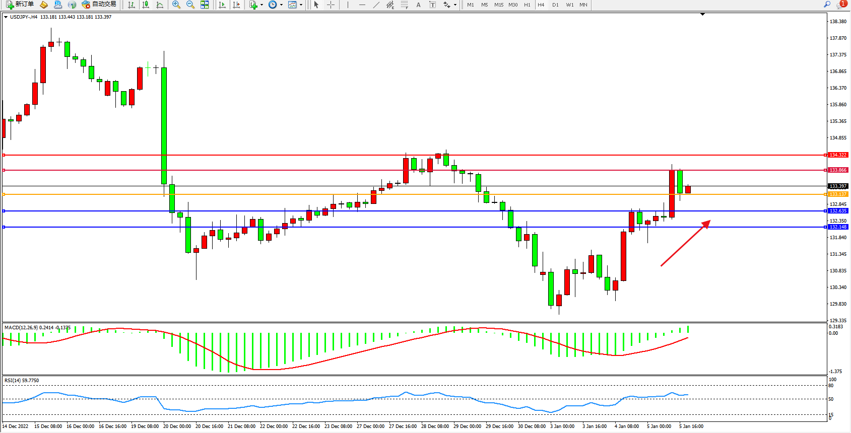Zoom out on the chart
This screenshot has width=851, height=433.
coord(190,5)
